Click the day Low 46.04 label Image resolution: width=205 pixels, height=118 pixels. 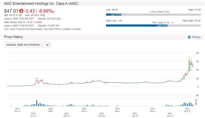pyautogui.click(x=112, y=10)
